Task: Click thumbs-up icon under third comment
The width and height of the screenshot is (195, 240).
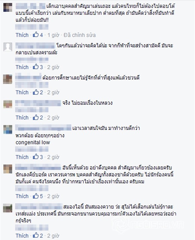Action: (36, 92)
